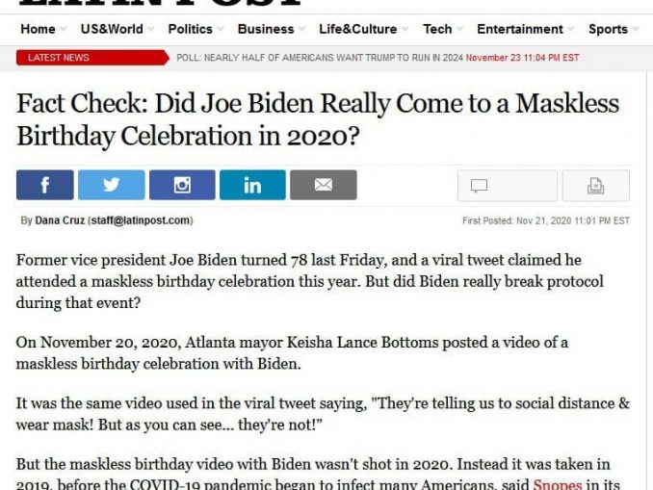Share article on Twitter
The height and width of the screenshot is (490, 653).
point(112,185)
